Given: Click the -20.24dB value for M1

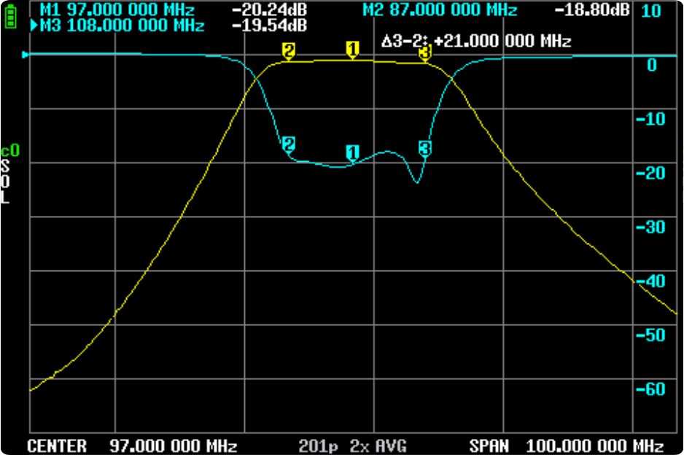Looking at the screenshot, I should pos(268,10).
